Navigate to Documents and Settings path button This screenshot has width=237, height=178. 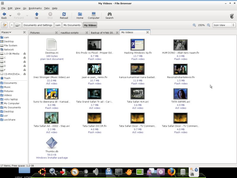click(x=38, y=25)
